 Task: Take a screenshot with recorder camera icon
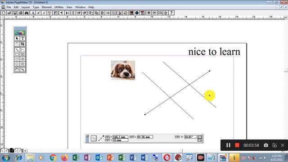click(266, 145)
